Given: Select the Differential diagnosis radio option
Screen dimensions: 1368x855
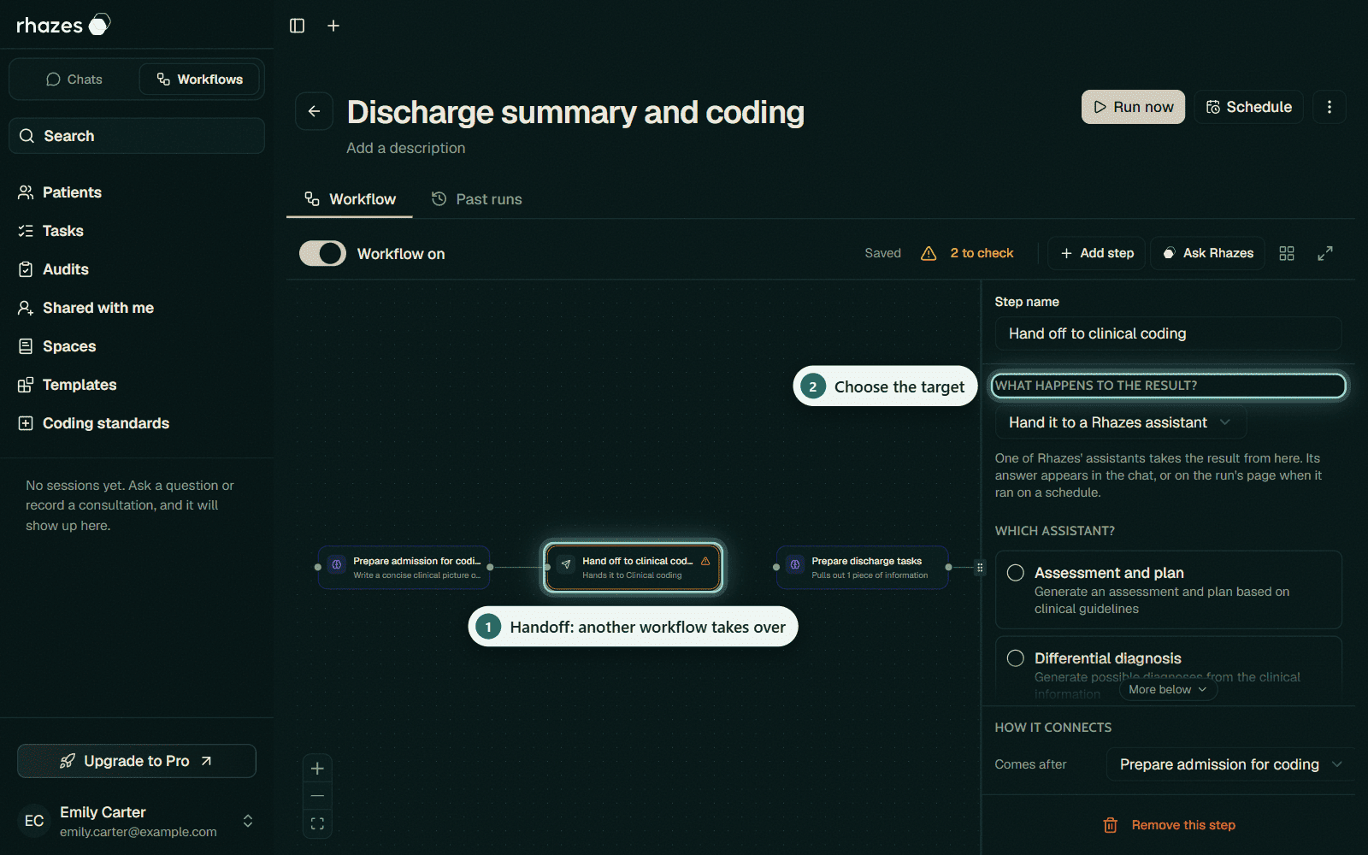Looking at the screenshot, I should (1016, 658).
